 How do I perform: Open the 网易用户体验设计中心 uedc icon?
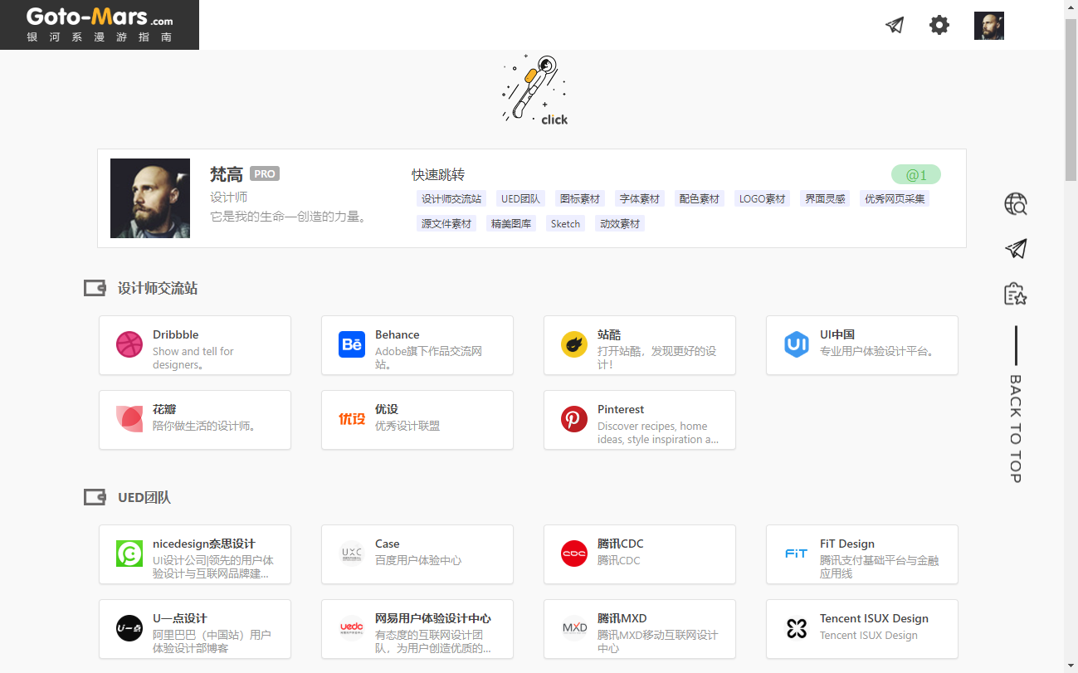click(x=352, y=628)
